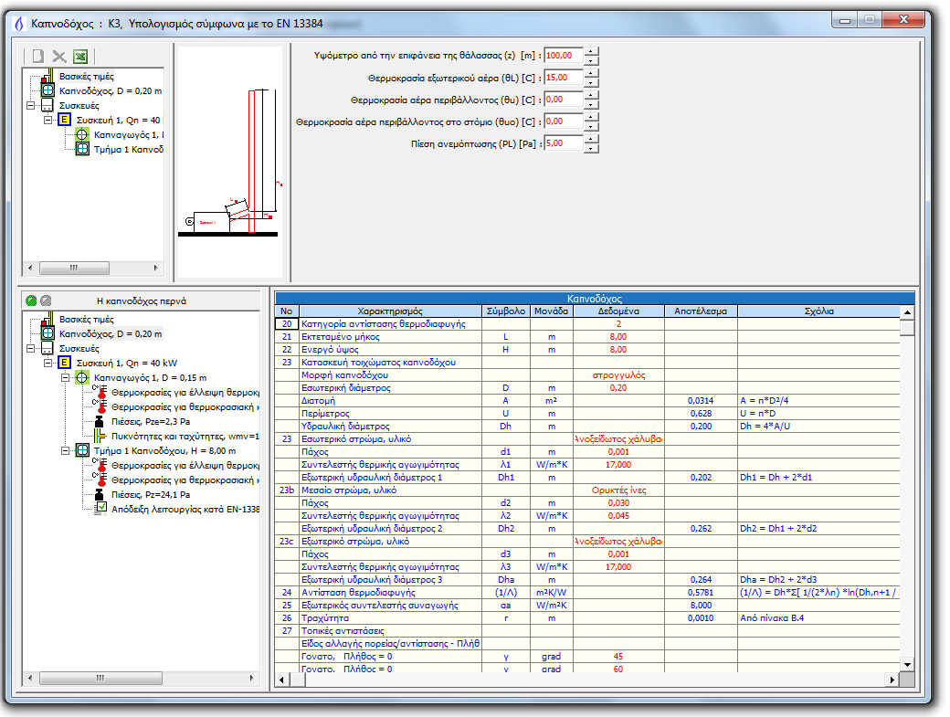This screenshot has height=717, width=950.
Task: Increase Υψόμετρο value with its up arrow
Action: click(592, 50)
